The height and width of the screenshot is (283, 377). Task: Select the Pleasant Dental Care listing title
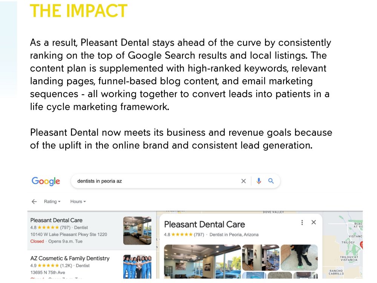pyautogui.click(x=56, y=220)
